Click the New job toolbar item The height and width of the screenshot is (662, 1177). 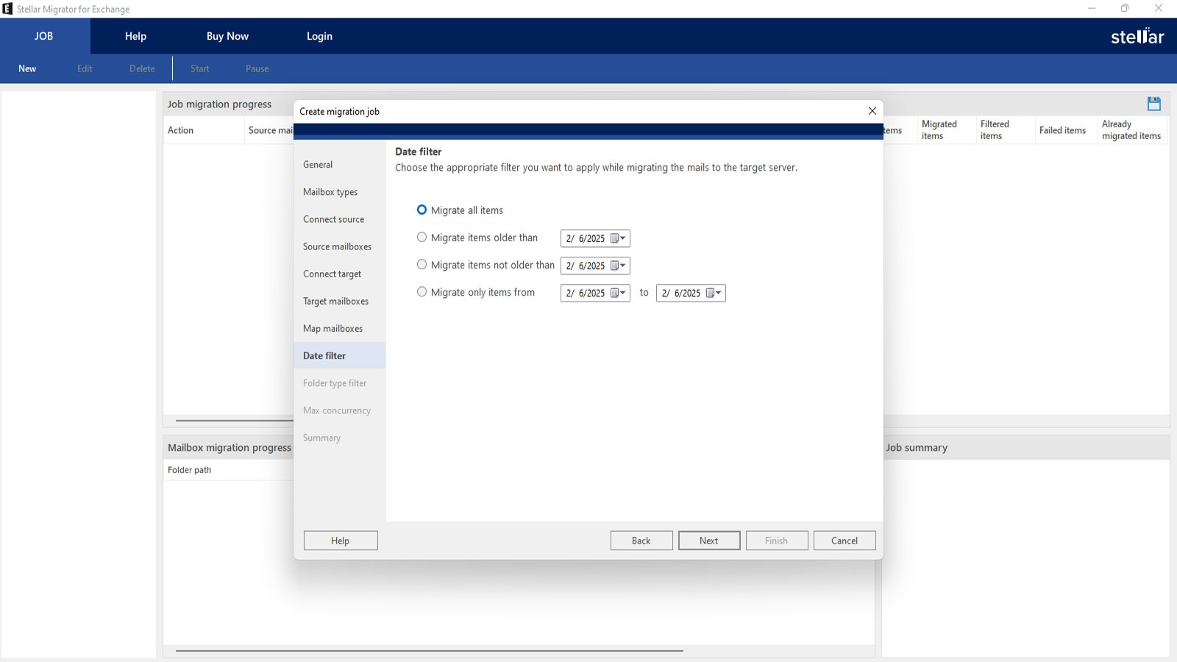click(x=27, y=68)
